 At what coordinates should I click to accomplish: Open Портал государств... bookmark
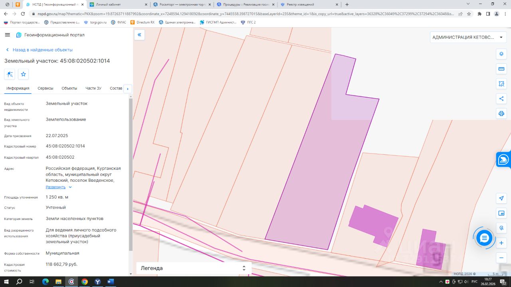click(x=22, y=22)
